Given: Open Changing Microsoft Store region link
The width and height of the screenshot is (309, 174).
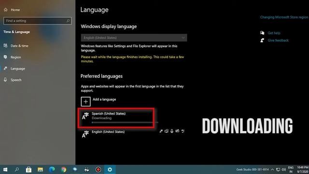Looking at the screenshot, I should 284,17.
